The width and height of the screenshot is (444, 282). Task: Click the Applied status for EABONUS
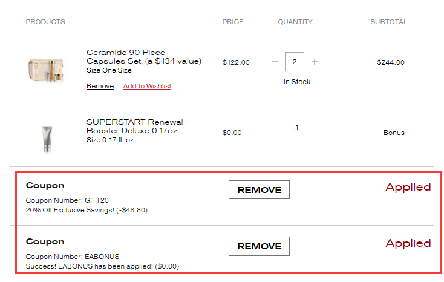coord(408,243)
